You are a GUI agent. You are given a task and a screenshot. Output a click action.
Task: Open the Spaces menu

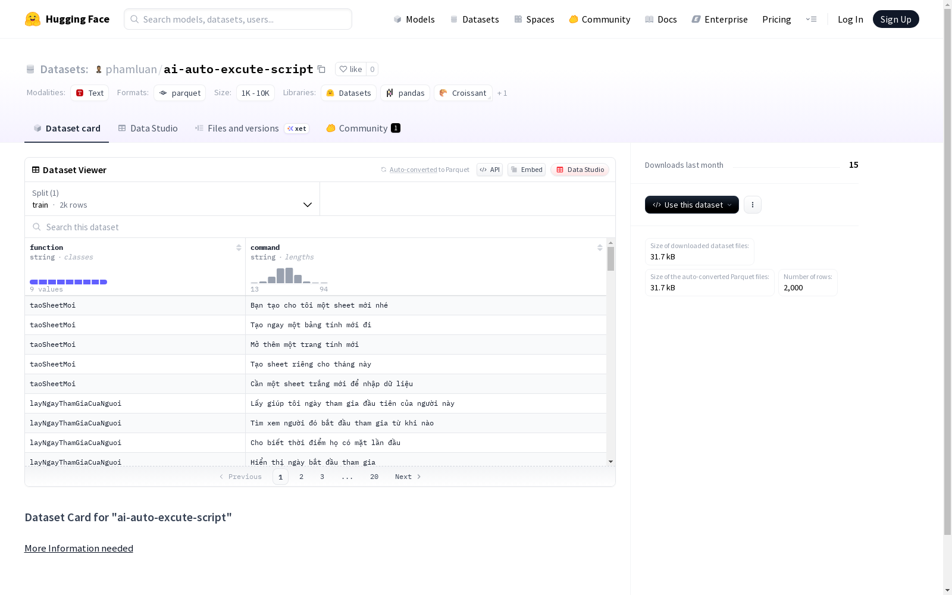tap(534, 19)
